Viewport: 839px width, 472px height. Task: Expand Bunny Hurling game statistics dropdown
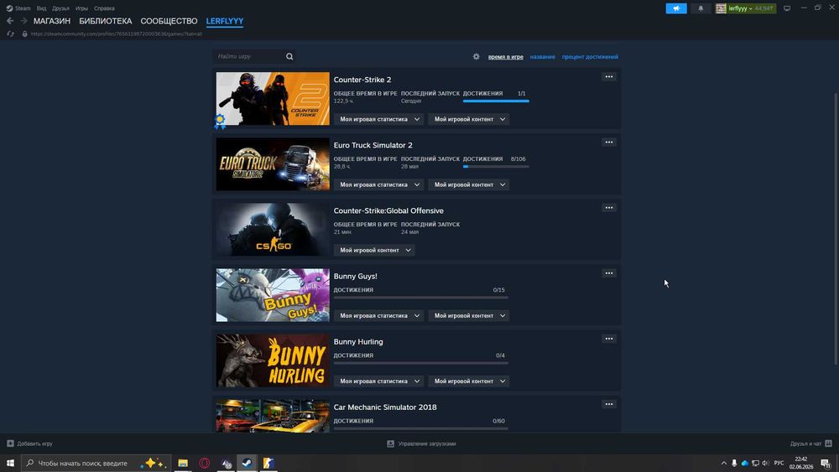(x=378, y=381)
